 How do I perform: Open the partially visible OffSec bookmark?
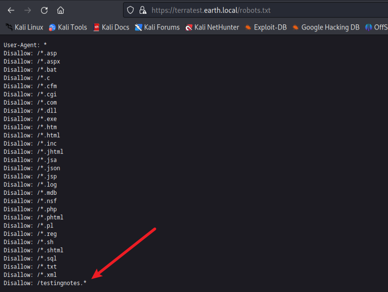tap(376, 27)
